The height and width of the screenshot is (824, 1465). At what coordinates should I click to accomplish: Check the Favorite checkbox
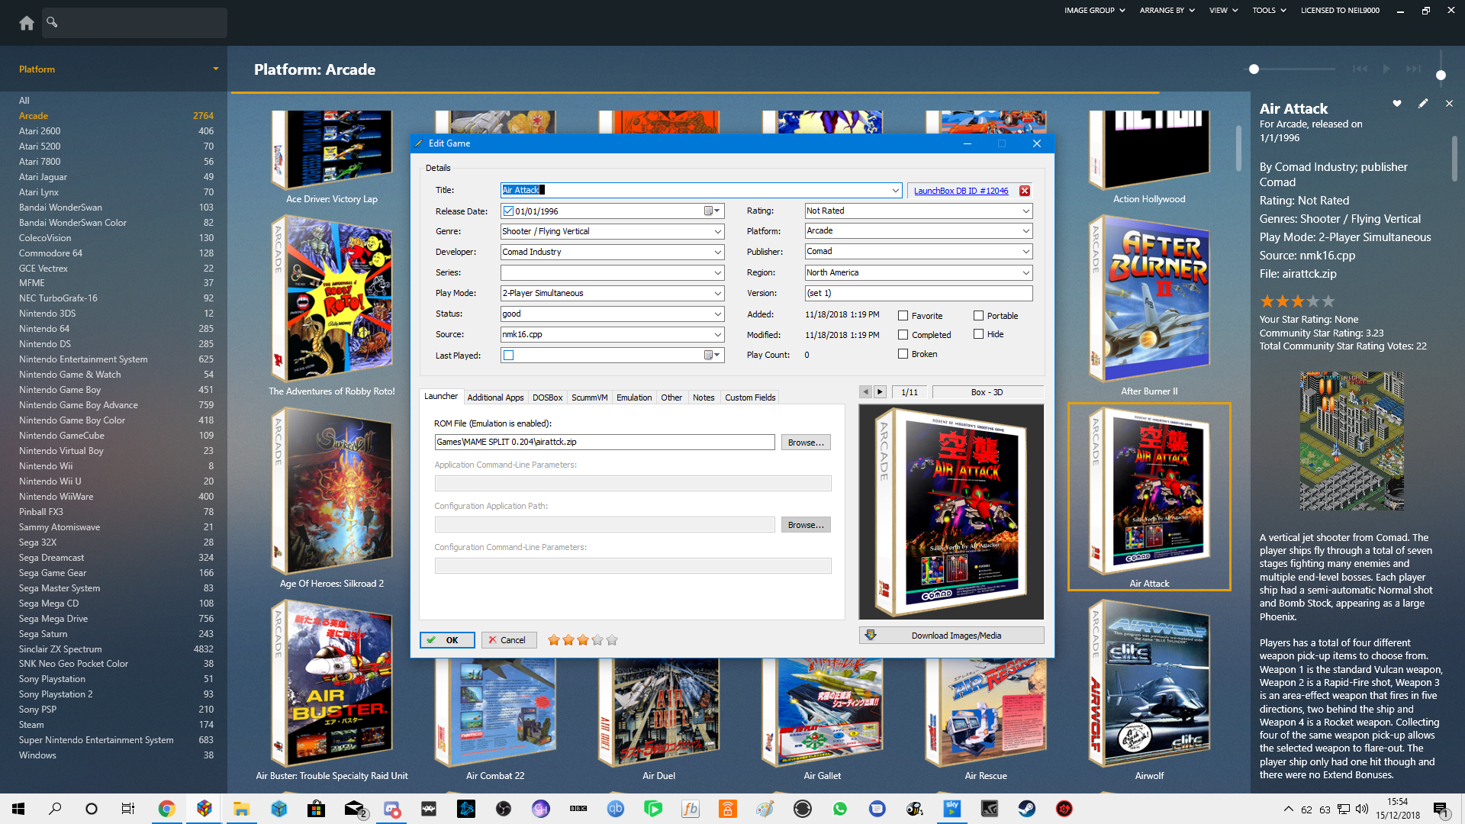pyautogui.click(x=903, y=315)
